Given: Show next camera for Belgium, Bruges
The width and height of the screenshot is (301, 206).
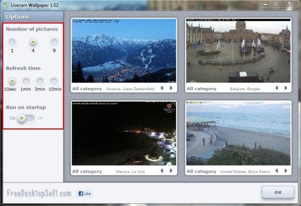Looking at the screenshot, I should coord(286,88).
